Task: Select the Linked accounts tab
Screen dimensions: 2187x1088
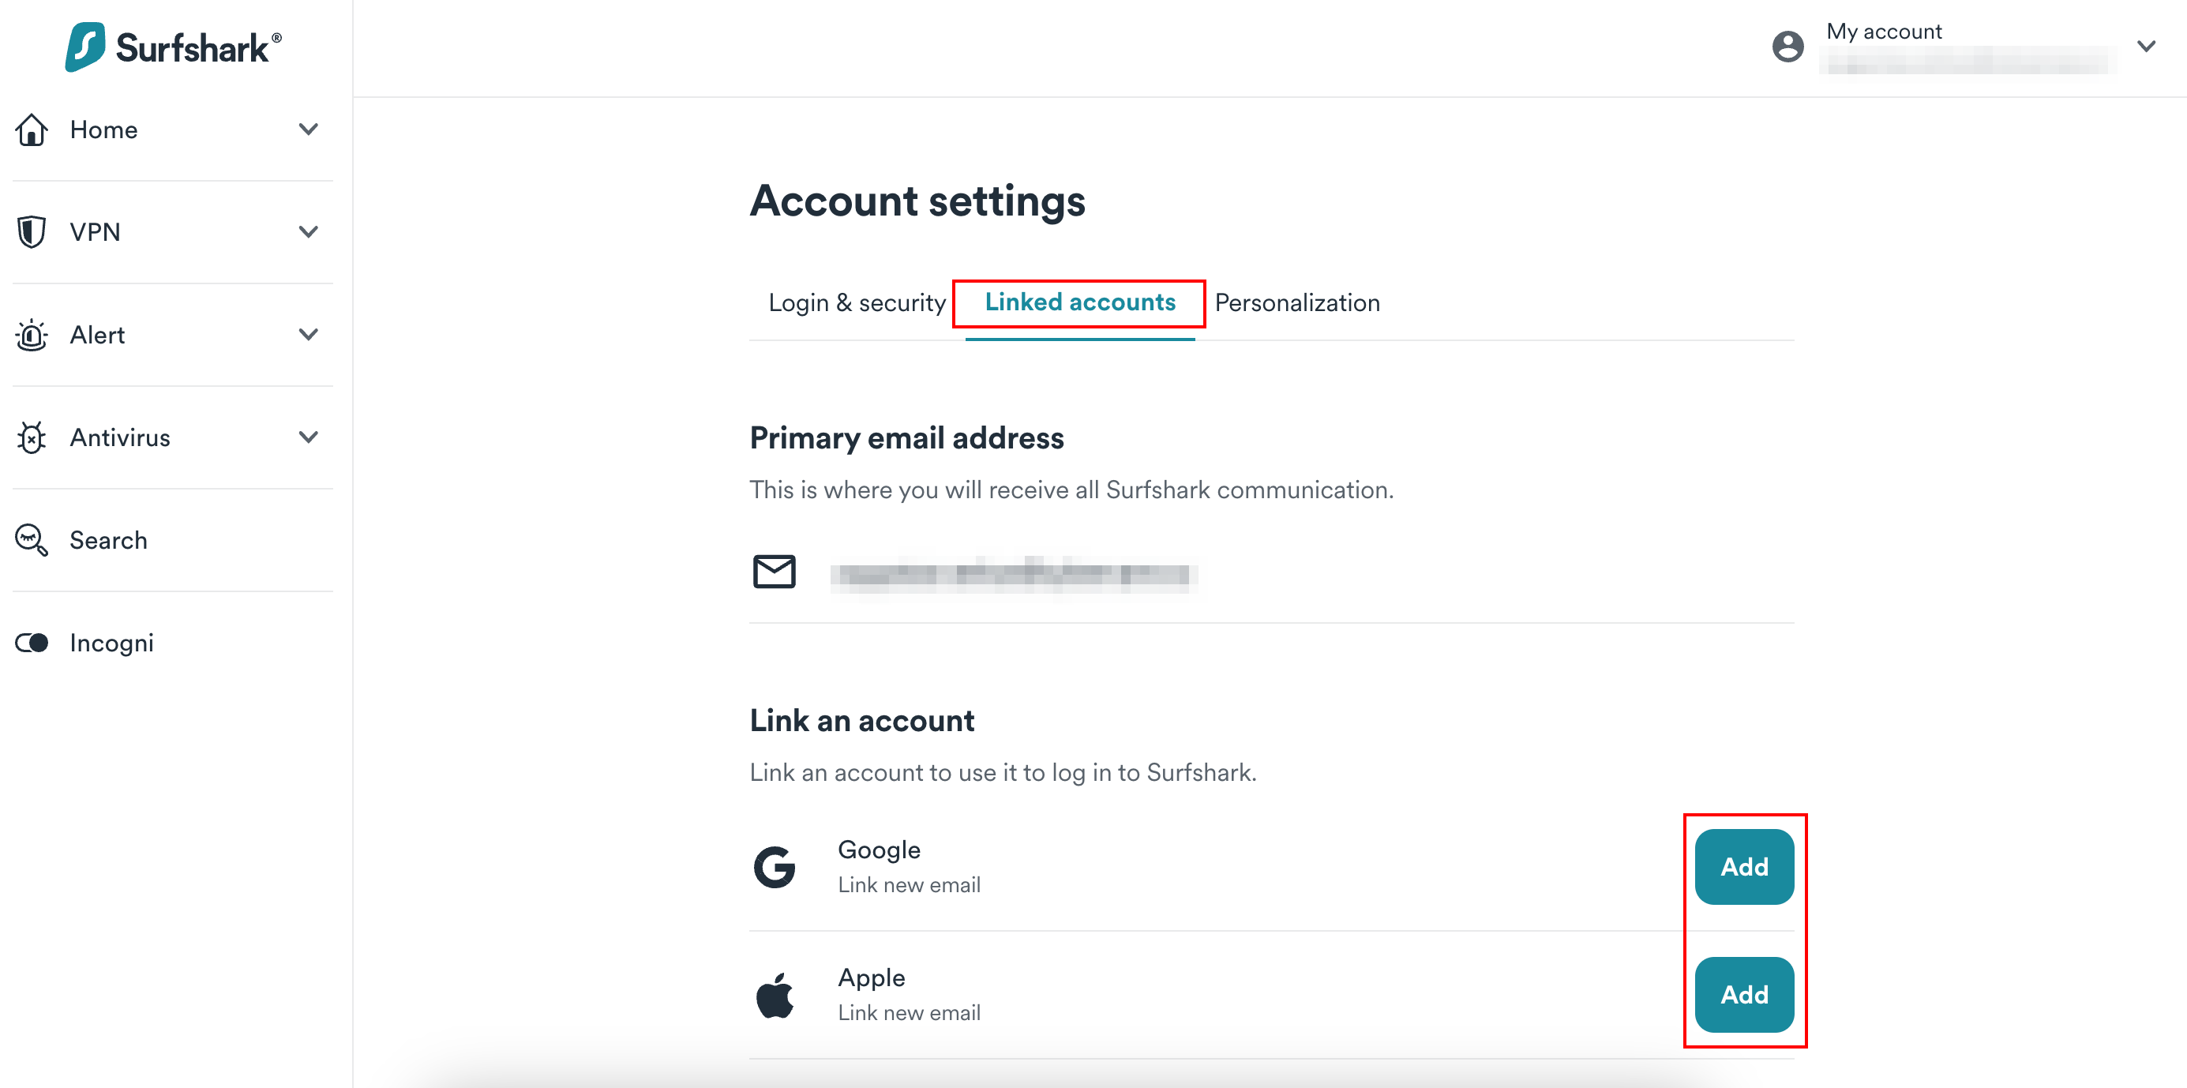Action: click(1079, 303)
